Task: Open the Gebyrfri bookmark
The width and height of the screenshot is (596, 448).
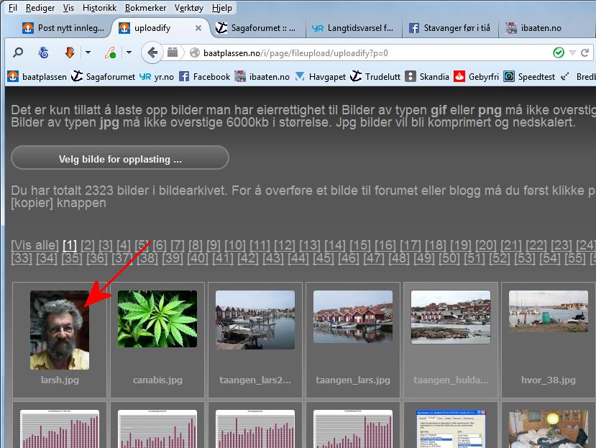Action: pos(476,77)
